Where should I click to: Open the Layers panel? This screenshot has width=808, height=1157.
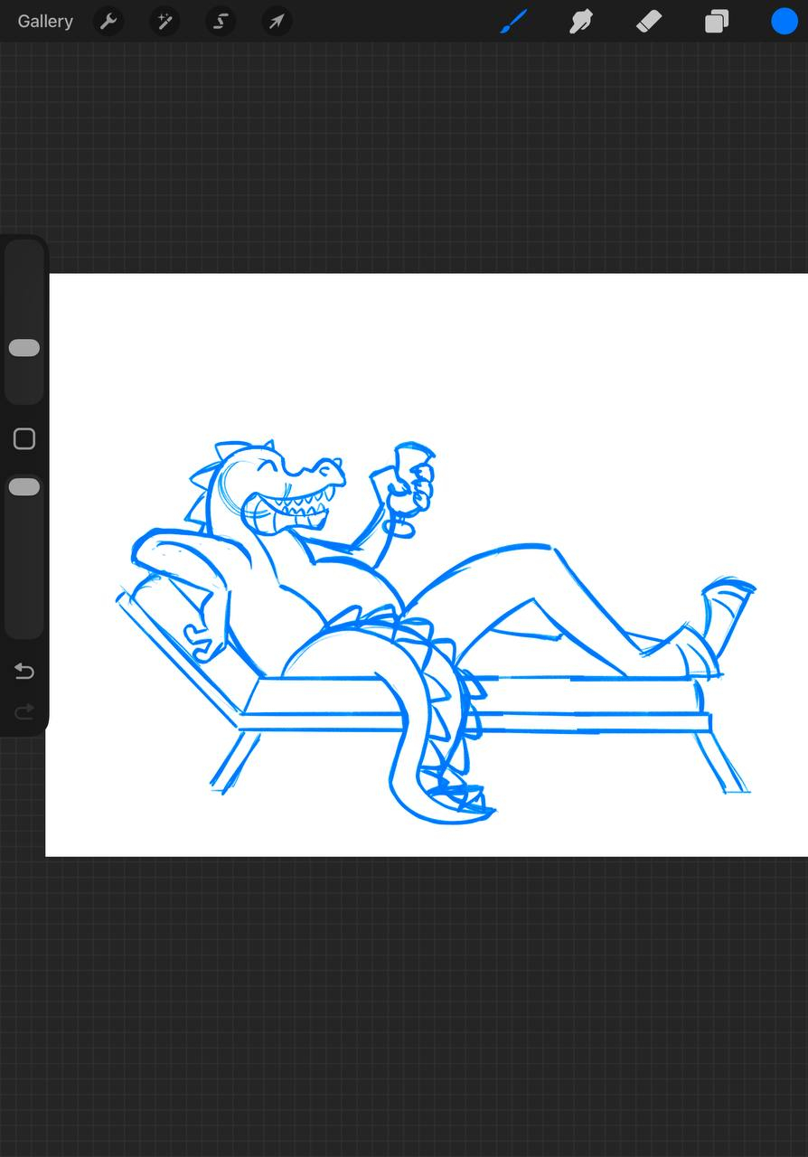pos(717,21)
